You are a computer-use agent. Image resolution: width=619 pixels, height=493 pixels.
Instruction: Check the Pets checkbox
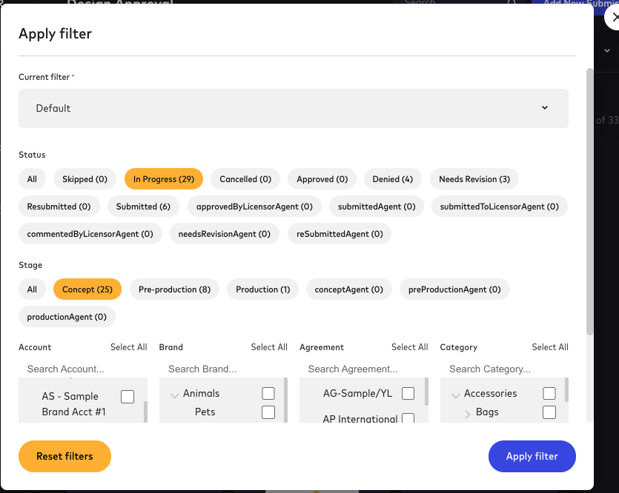268,412
